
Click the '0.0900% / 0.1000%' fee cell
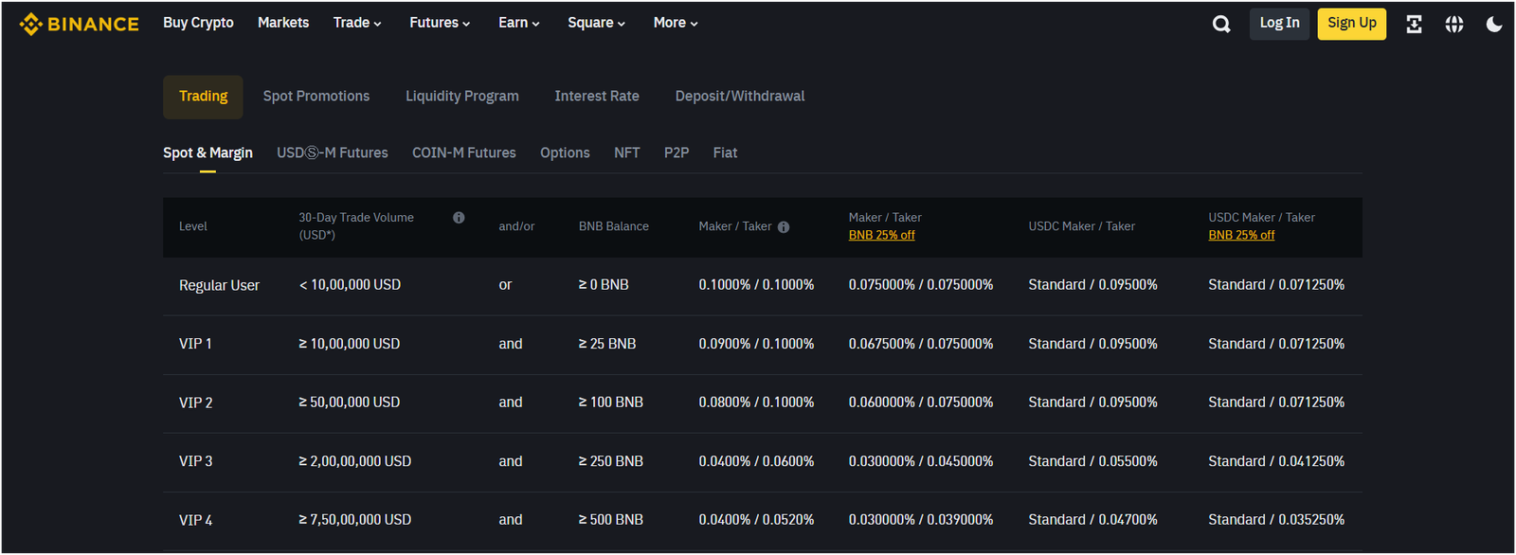tap(756, 344)
